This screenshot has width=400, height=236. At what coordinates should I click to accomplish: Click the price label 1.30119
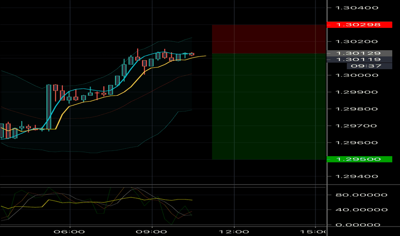tap(359, 60)
